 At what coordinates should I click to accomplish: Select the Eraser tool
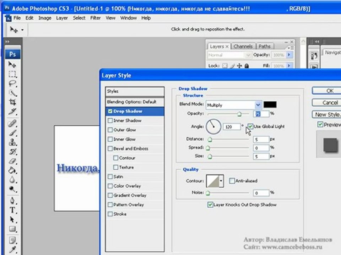pyautogui.click(x=12, y=161)
